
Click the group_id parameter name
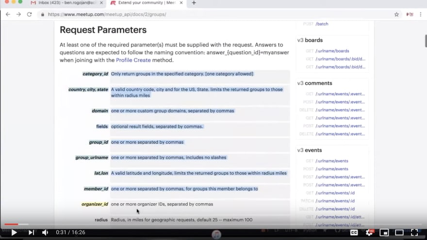pos(99,142)
